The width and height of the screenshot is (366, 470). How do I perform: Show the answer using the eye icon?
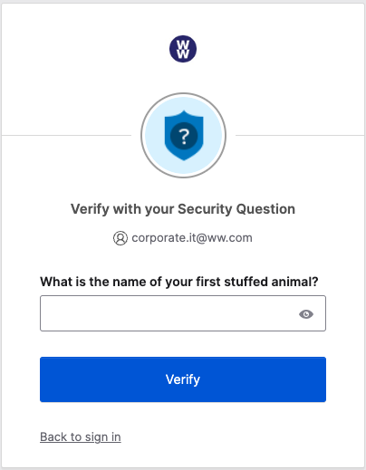coord(306,314)
